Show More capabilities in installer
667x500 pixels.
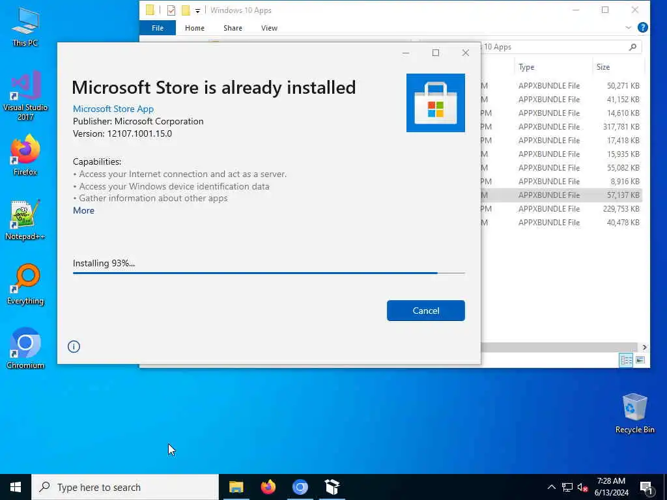coord(83,210)
